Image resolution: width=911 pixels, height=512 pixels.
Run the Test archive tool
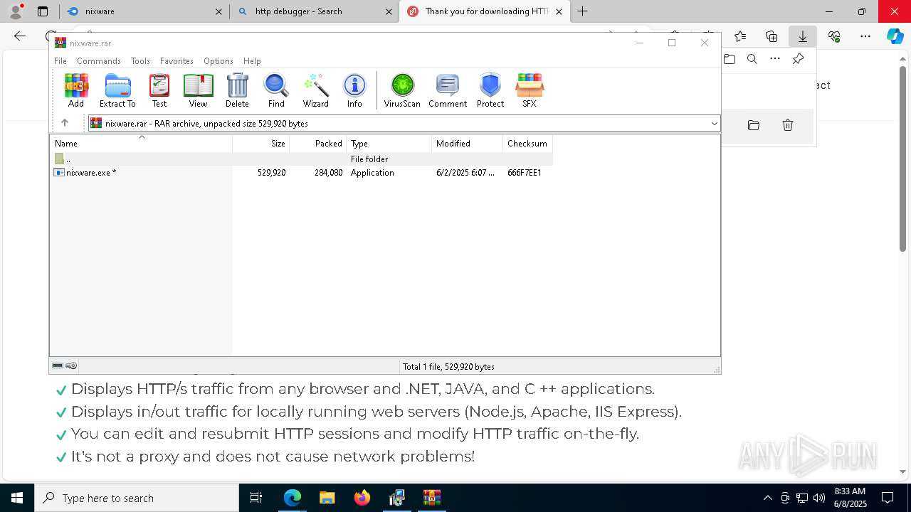point(159,90)
